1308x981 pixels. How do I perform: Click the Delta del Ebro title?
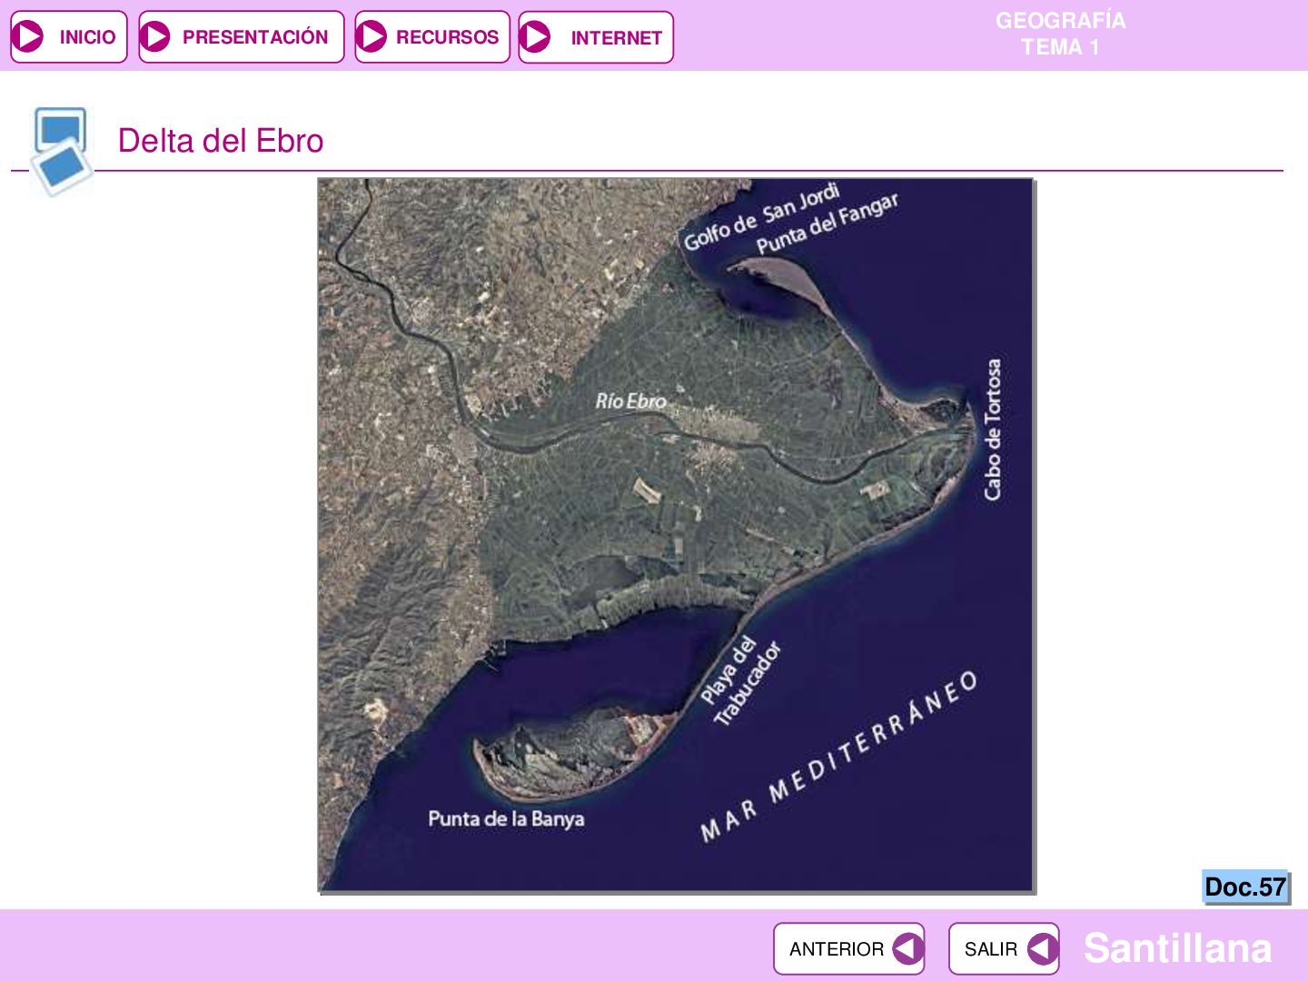(221, 141)
